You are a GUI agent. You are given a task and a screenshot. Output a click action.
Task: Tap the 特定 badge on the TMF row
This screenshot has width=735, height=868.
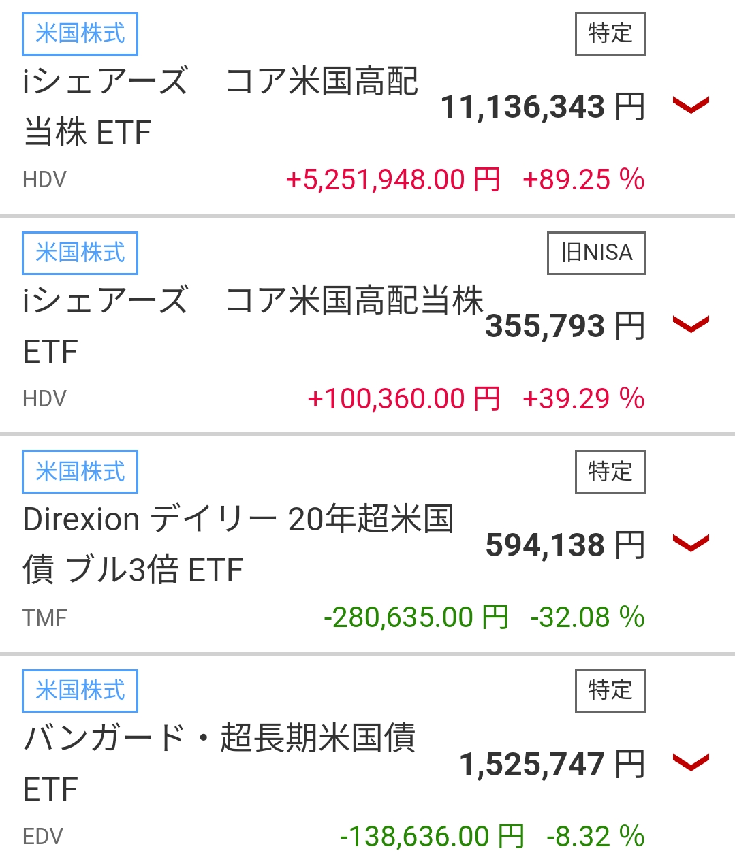pos(610,472)
